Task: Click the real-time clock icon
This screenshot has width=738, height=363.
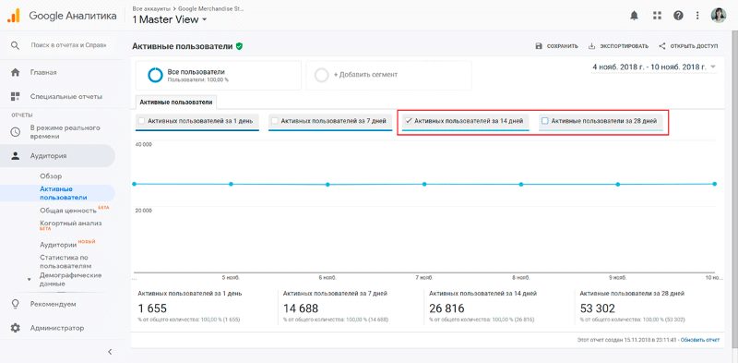Action: pyautogui.click(x=15, y=132)
